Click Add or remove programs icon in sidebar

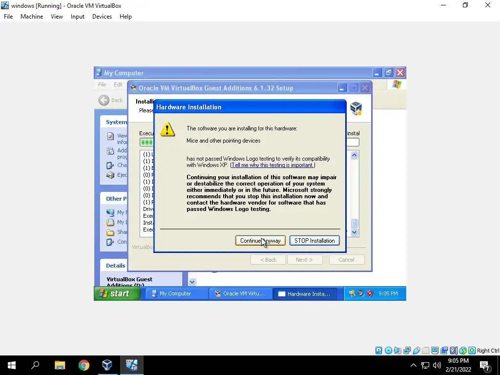pos(110,151)
